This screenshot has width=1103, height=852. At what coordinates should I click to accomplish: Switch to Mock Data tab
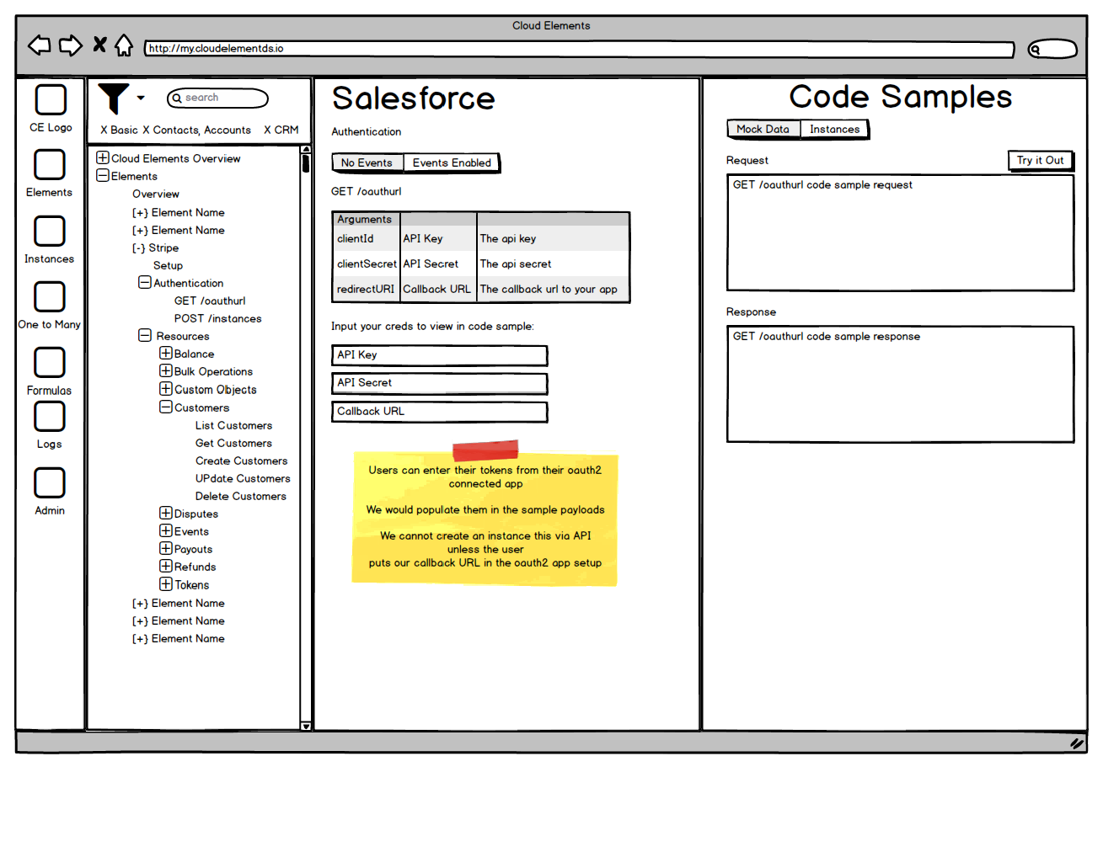tap(763, 130)
